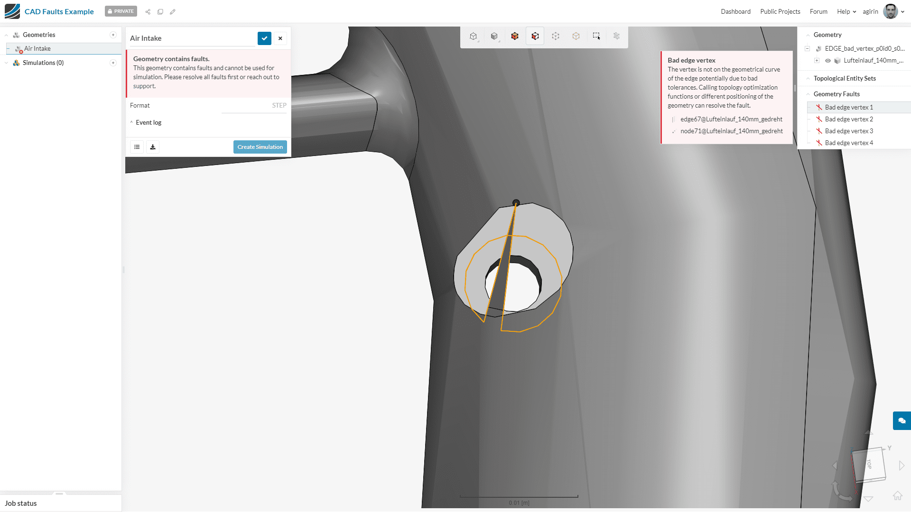Open the Dashboard menu item
Image resolution: width=911 pixels, height=512 pixels.
pos(735,12)
